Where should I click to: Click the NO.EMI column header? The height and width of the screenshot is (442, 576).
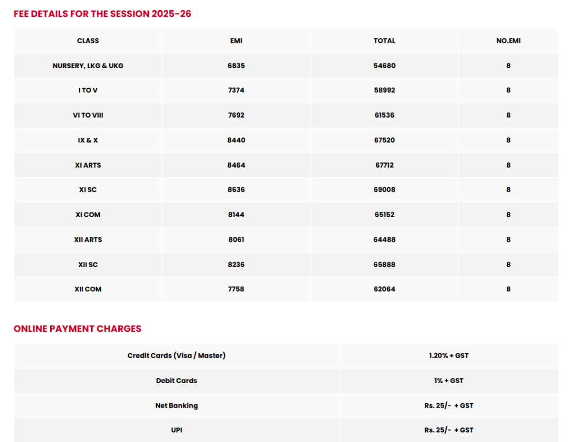[508, 40]
